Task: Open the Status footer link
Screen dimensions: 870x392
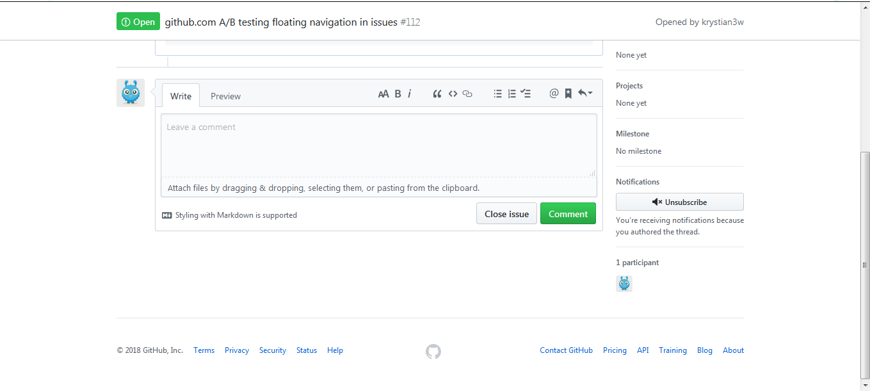Action: point(307,350)
